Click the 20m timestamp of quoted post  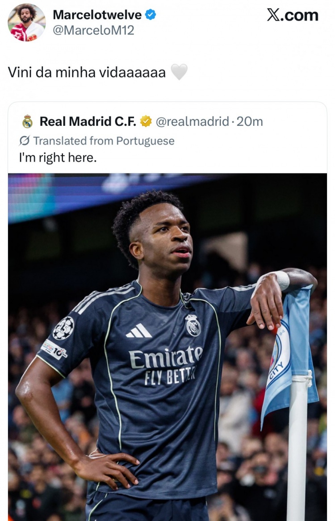click(x=250, y=121)
